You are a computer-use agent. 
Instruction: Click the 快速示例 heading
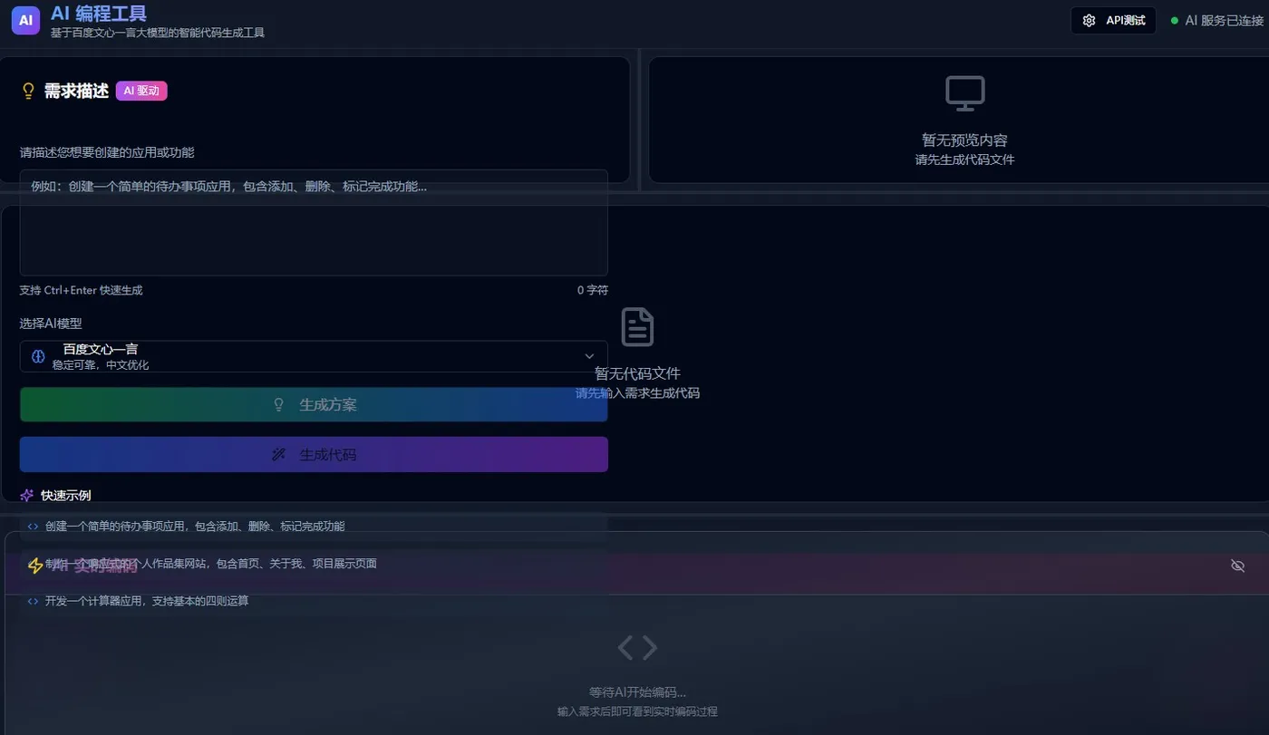coord(65,496)
